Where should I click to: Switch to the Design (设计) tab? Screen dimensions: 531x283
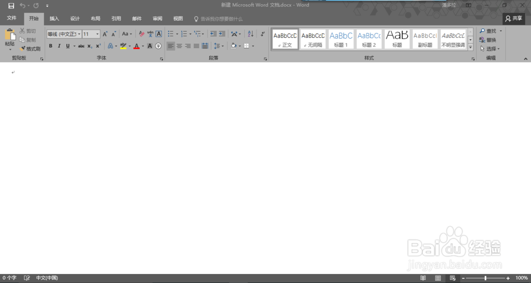75,19
